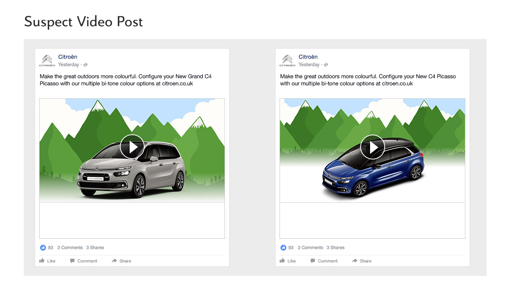Click the silver car video thumbnail
The image size is (514, 296).
[x=132, y=150]
